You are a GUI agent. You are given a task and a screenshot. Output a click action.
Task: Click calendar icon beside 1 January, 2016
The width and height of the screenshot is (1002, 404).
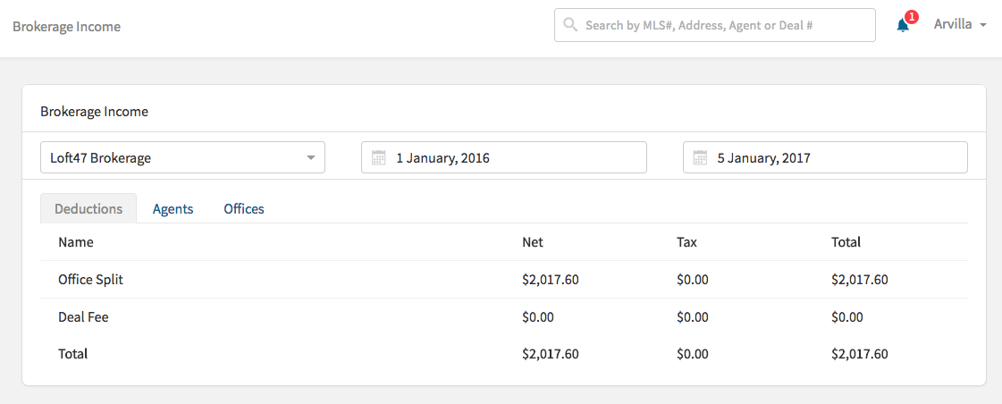click(x=378, y=158)
